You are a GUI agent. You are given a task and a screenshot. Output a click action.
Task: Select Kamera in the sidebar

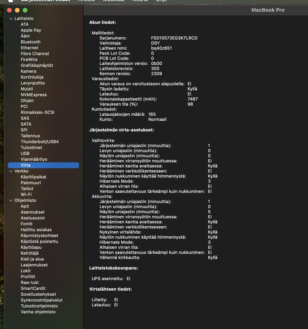pos(28,71)
